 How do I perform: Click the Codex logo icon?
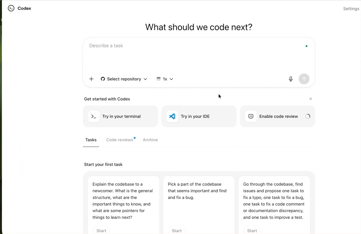(x=11, y=8)
